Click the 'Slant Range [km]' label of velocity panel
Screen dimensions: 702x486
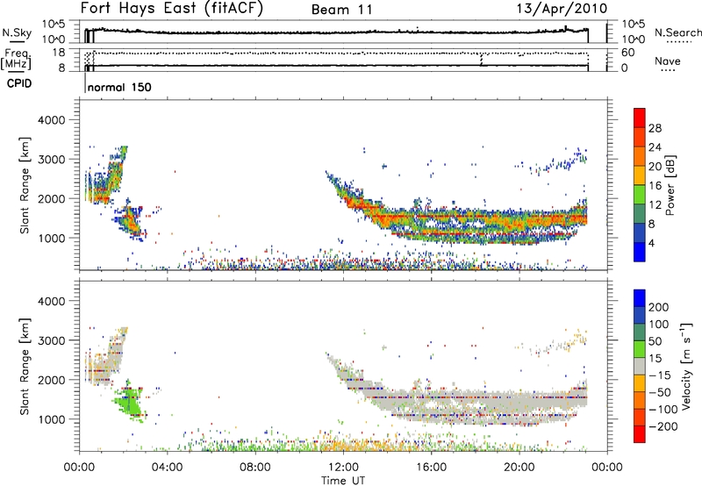(x=25, y=366)
